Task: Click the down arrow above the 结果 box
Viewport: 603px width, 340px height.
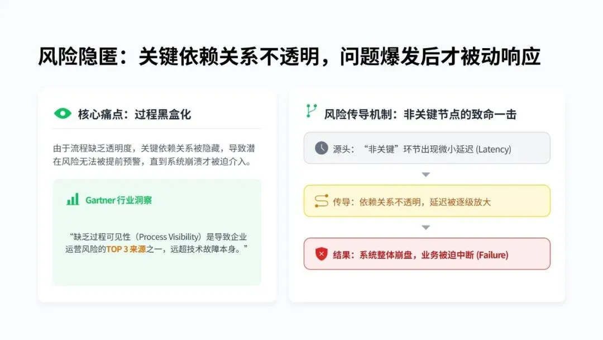Action: coord(426,228)
